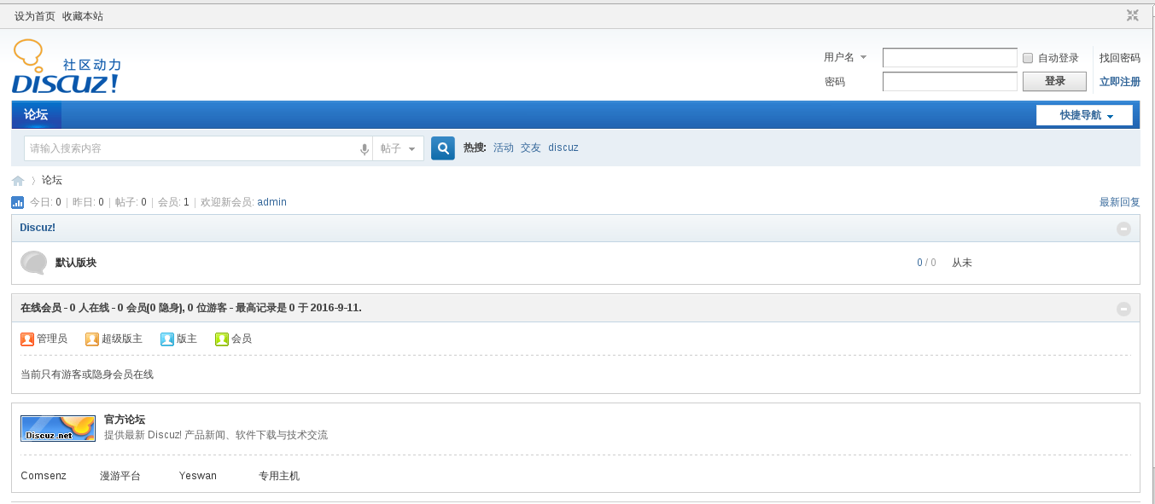Collapse the 在线会员 section
Viewport: 1155px width, 504px height.
[x=1123, y=309]
